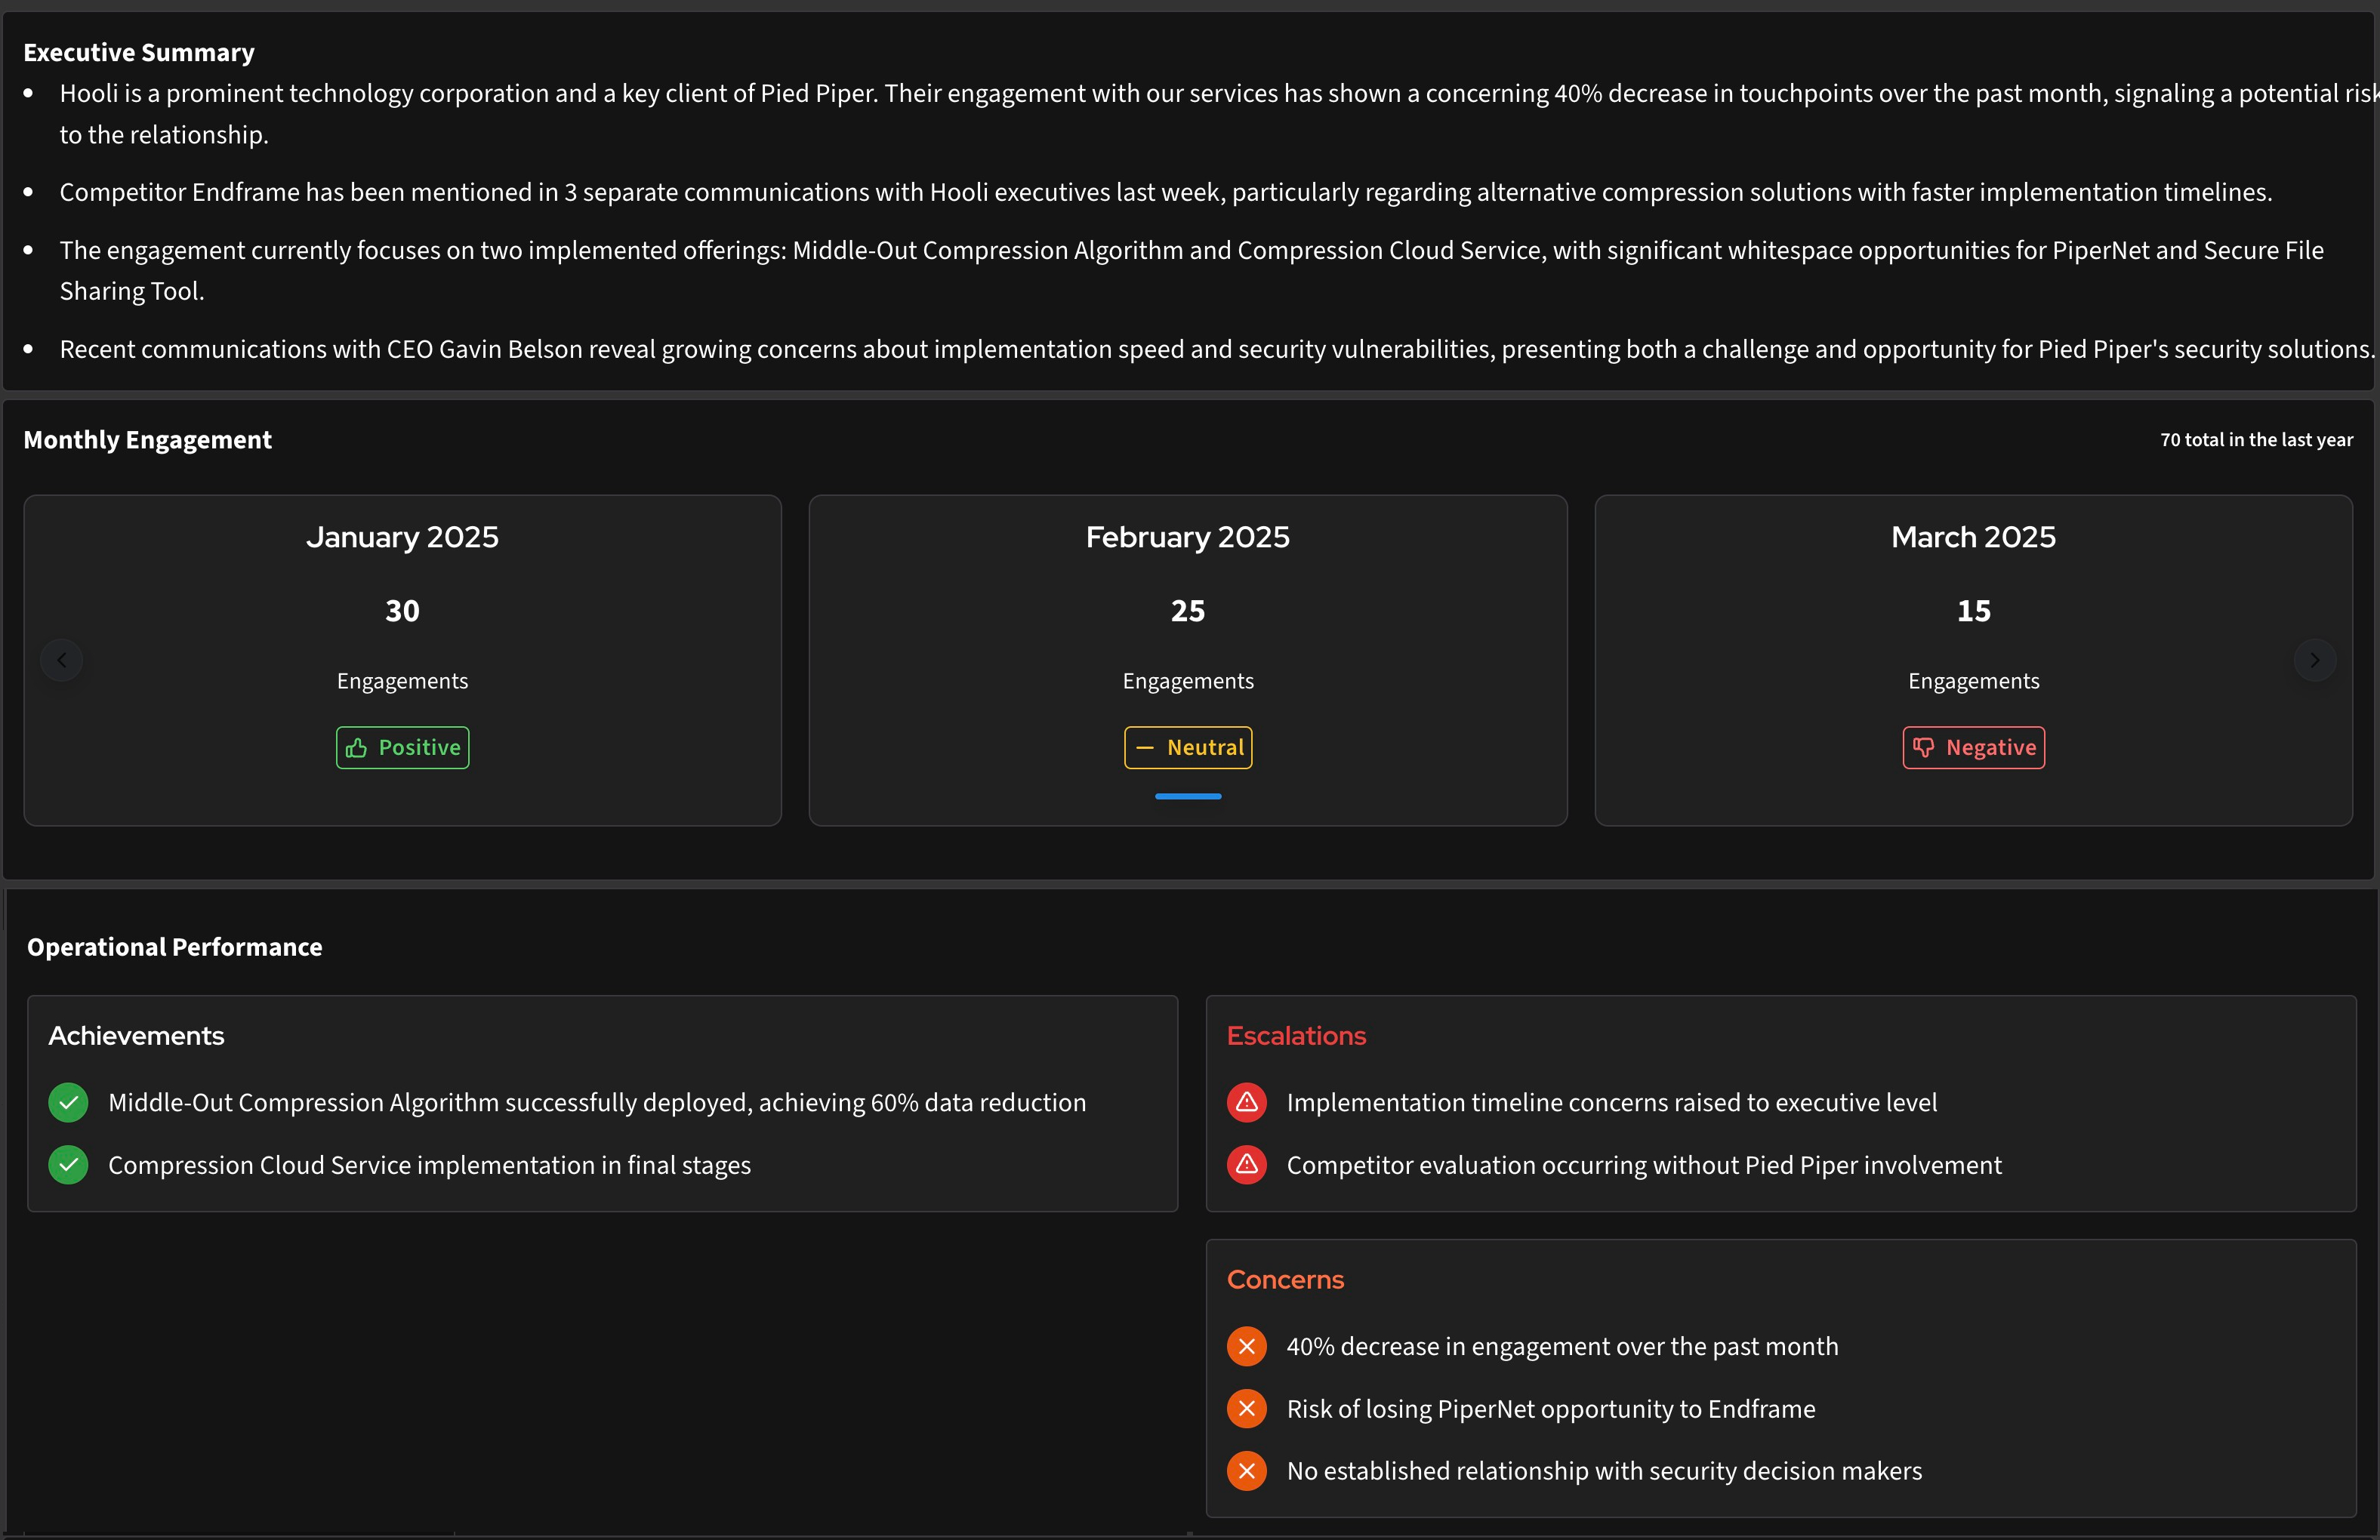Click green checkmark beside Middle-Out Compression achievement
The height and width of the screenshot is (1540, 2380).
pyautogui.click(x=68, y=1103)
